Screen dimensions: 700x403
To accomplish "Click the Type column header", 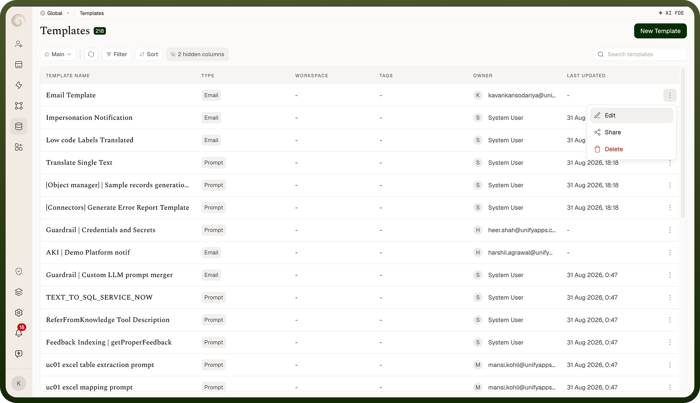I will click(x=208, y=76).
